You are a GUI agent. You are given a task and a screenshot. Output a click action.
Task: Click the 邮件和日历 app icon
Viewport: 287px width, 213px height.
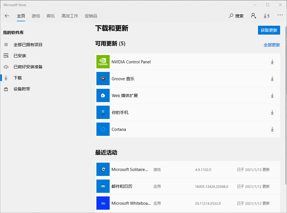coord(103,186)
